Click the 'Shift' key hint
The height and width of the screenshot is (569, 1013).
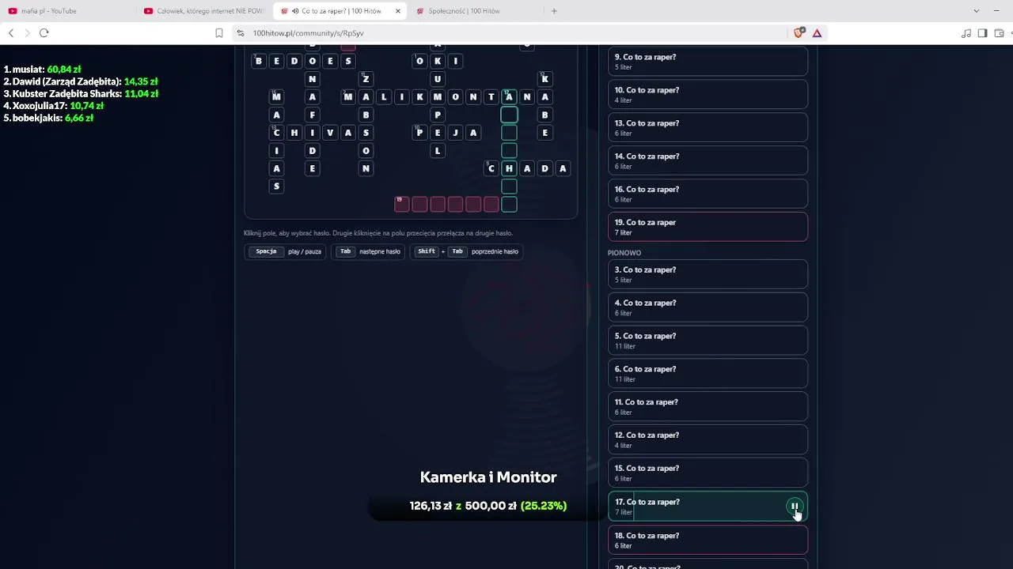pyautogui.click(x=427, y=251)
